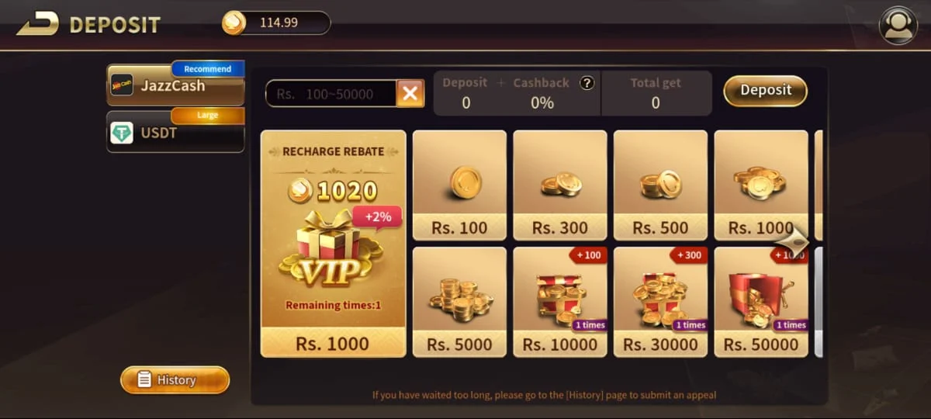Click the Deposit button

click(x=765, y=90)
